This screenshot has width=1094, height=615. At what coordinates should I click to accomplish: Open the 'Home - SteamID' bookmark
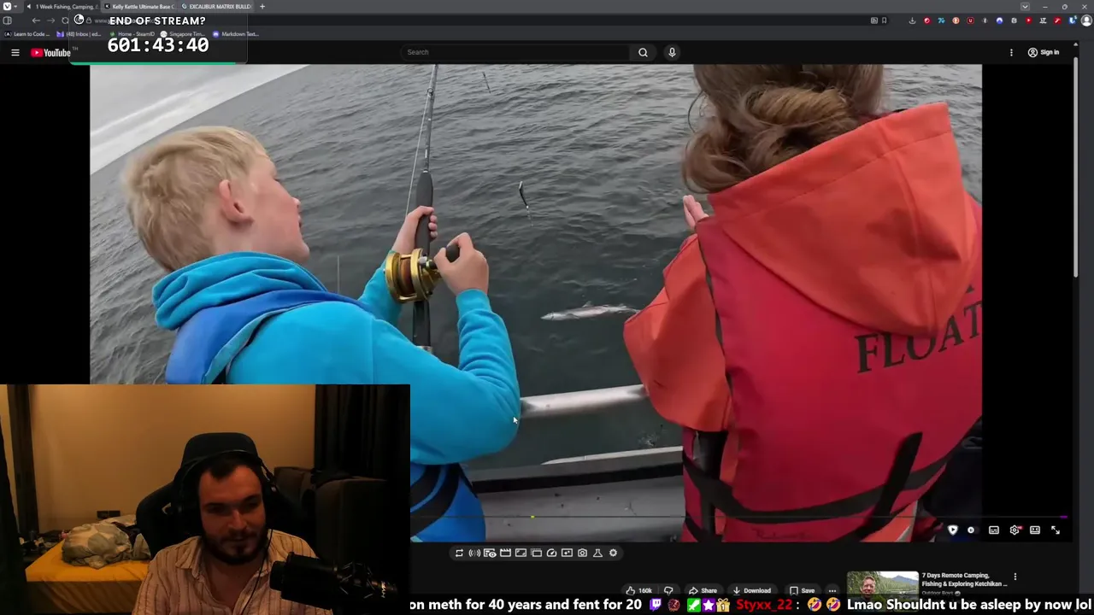tap(133, 34)
